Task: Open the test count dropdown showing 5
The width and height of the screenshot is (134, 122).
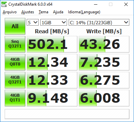Action: 33,22
